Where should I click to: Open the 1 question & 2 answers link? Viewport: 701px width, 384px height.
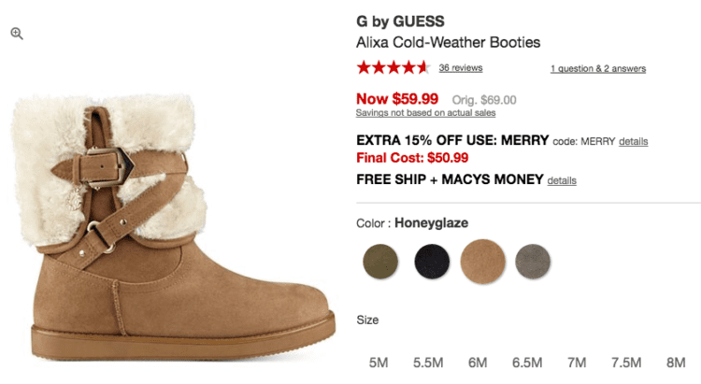(598, 69)
